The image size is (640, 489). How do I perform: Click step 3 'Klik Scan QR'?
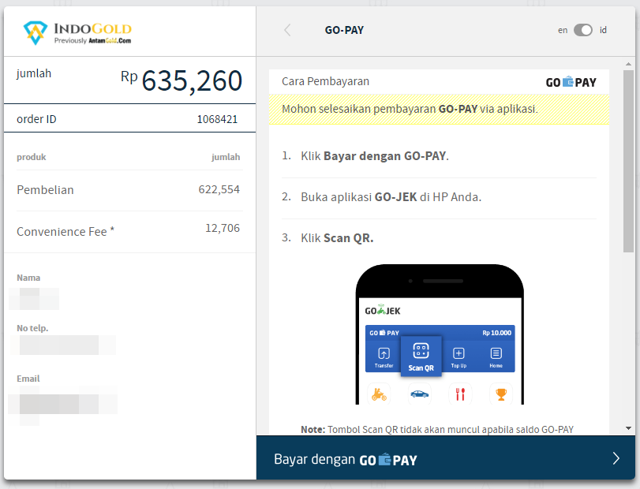click(x=337, y=238)
